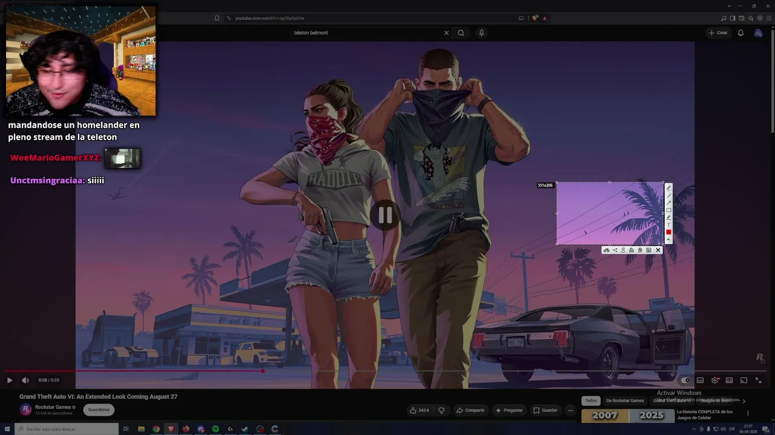Enter fullscreen mode

pyautogui.click(x=758, y=380)
